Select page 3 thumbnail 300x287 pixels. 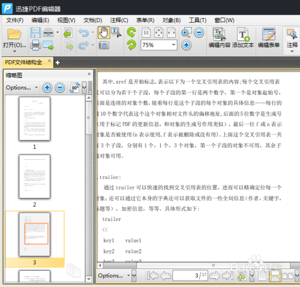pyautogui.click(x=35, y=234)
